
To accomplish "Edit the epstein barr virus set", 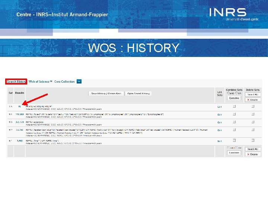I will coord(220,130).
